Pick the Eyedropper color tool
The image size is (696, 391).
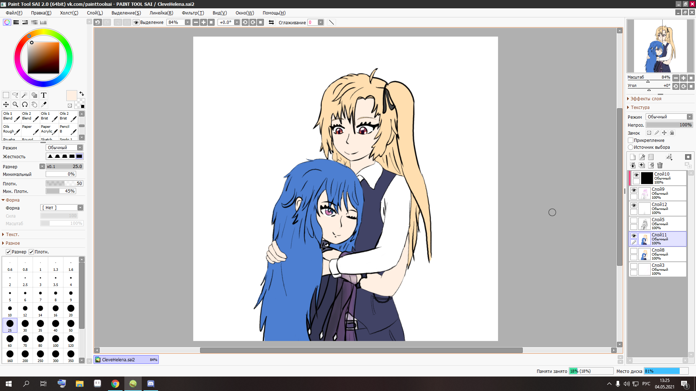coord(43,104)
